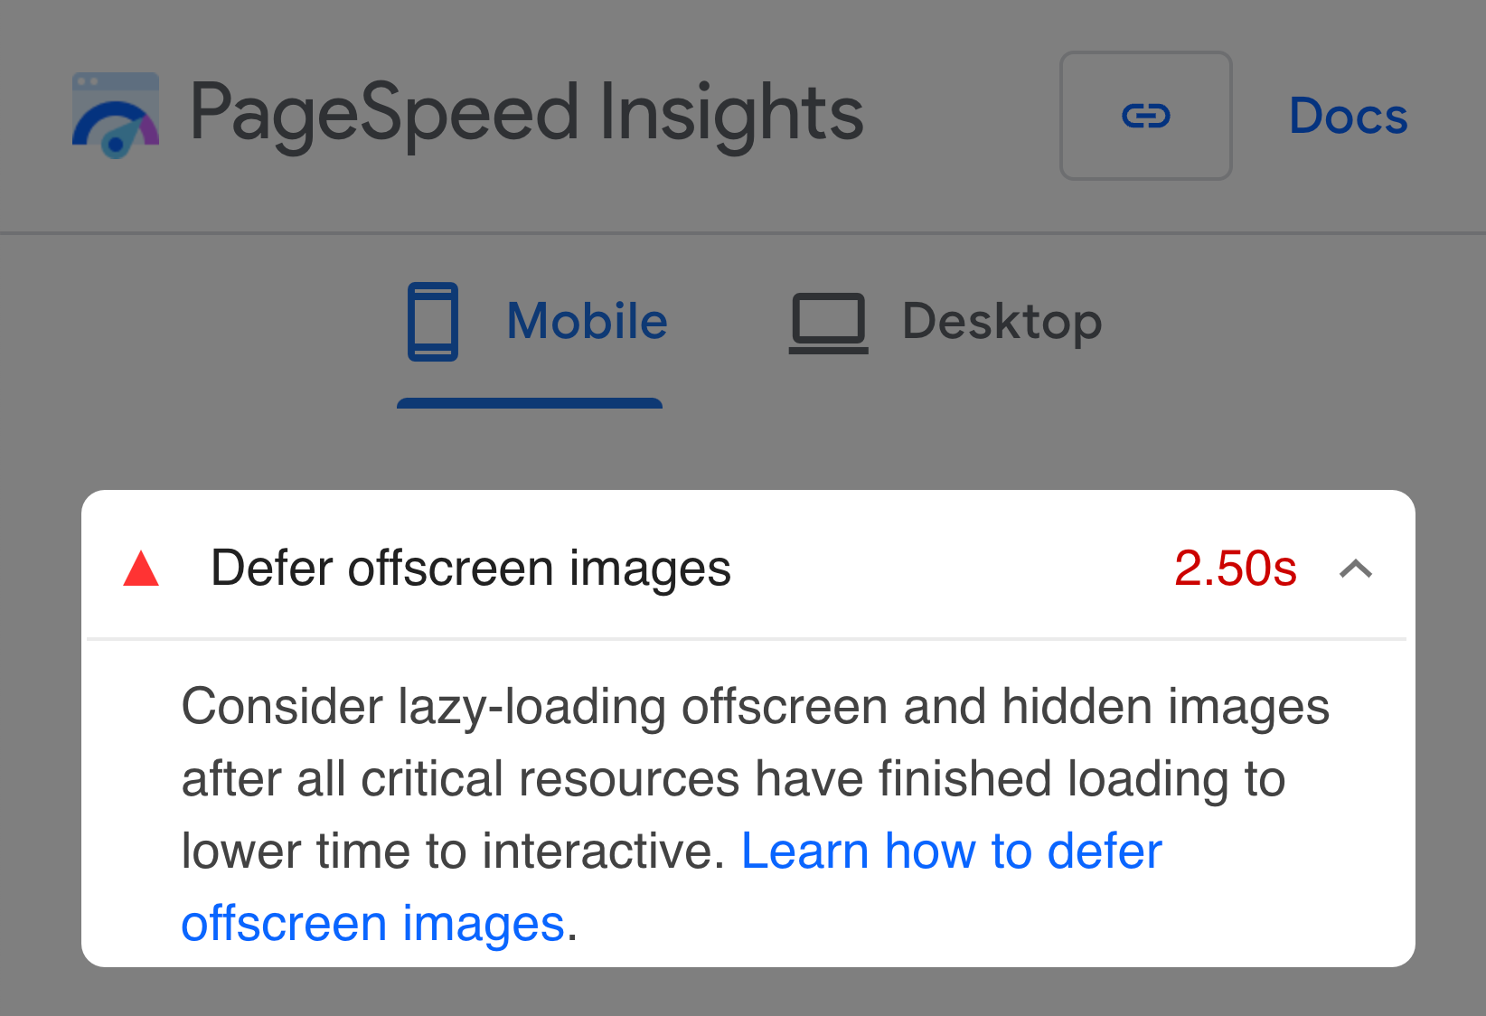Click the PageSpeed Insights speedometer logo

tap(116, 116)
